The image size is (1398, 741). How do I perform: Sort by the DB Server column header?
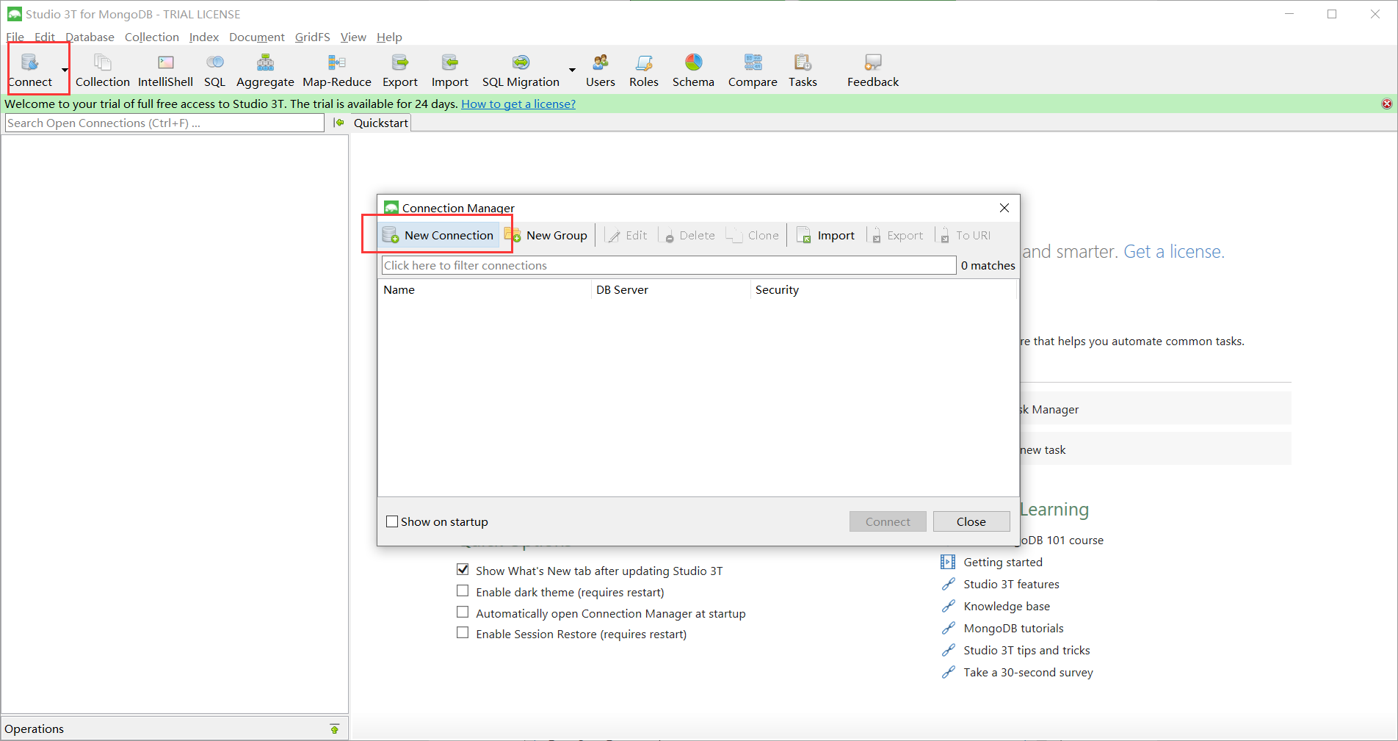pyautogui.click(x=671, y=289)
